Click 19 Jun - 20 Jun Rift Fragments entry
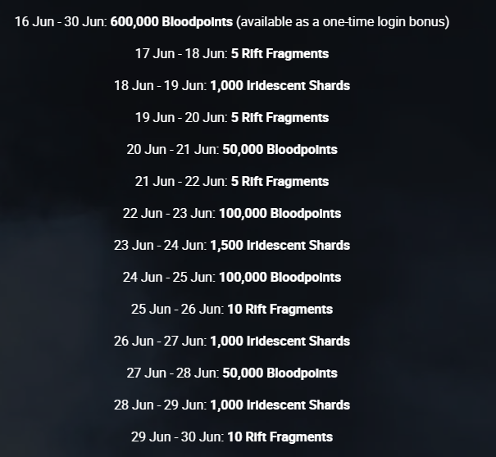Viewport: 496px width, 457px height. 231,118
